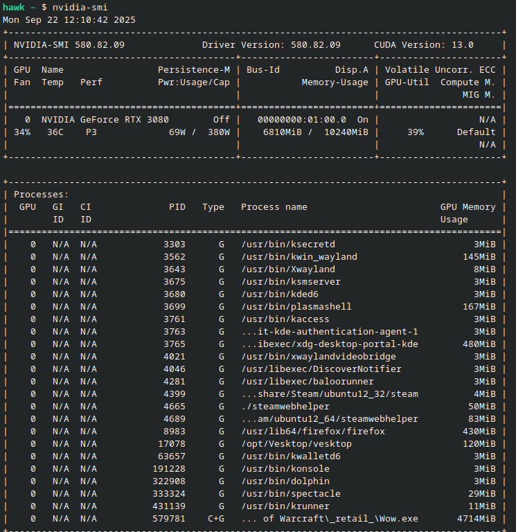Screen dimensions: 516x532
Task: Click the fan speed value '34%'
Action: click(x=22, y=132)
